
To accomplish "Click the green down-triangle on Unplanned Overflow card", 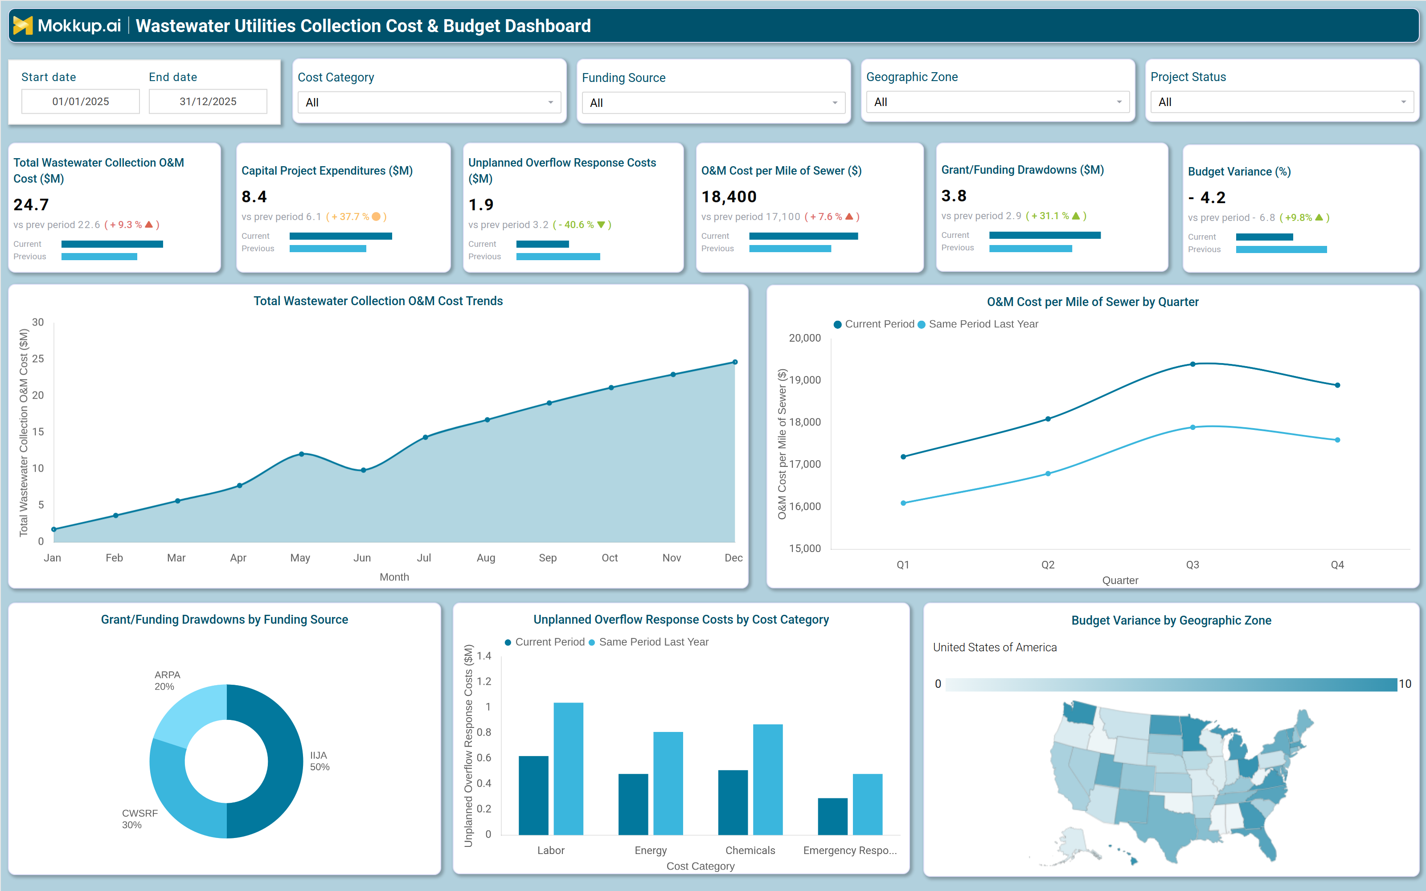I will click(x=601, y=225).
